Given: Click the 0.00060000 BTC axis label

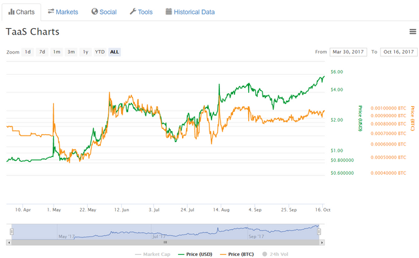Looking at the screenshot, I should click(388, 144).
